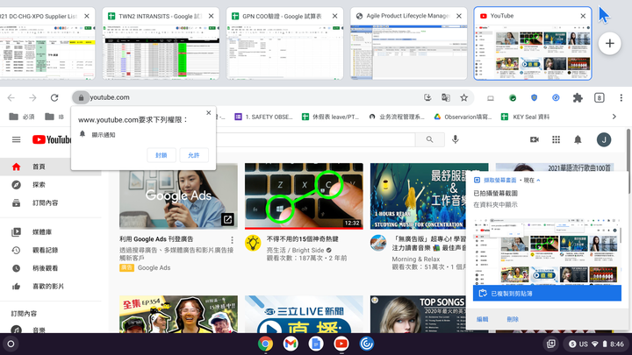Open the IB bookmark folder
Screen dimensions: 632x355
coord(54,117)
